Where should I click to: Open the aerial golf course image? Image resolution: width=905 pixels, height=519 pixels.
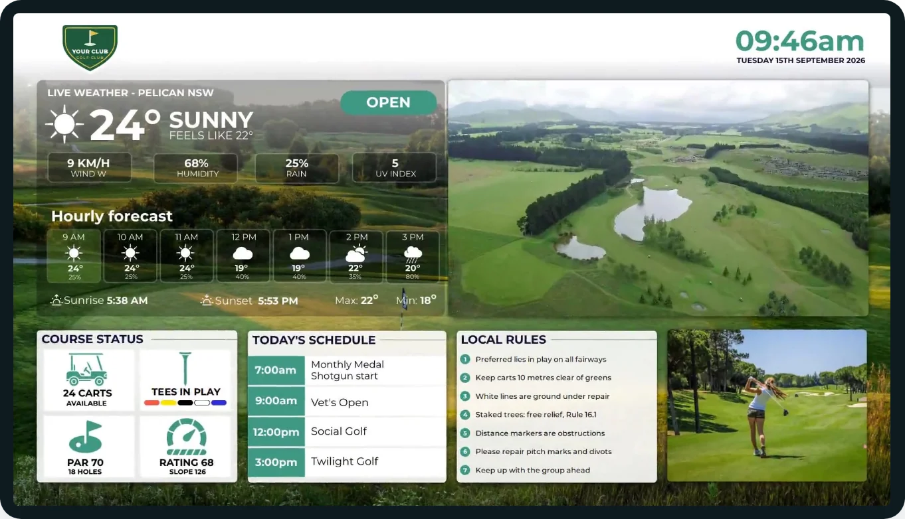[658, 198]
